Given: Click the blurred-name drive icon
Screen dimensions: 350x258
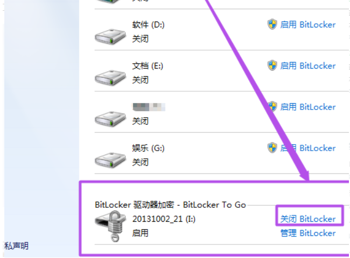Looking at the screenshot, I should point(110,119).
